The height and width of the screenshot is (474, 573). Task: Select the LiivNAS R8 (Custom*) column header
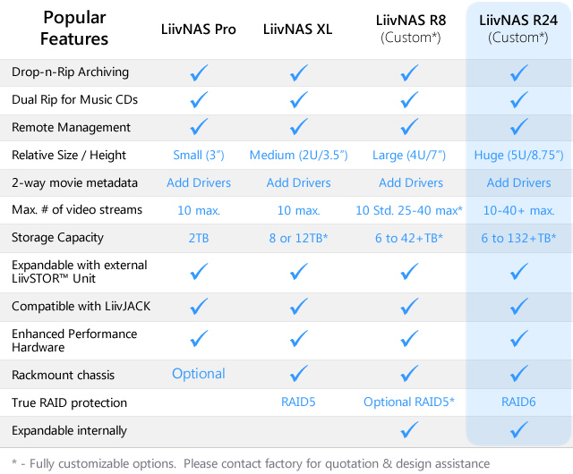[411, 29]
